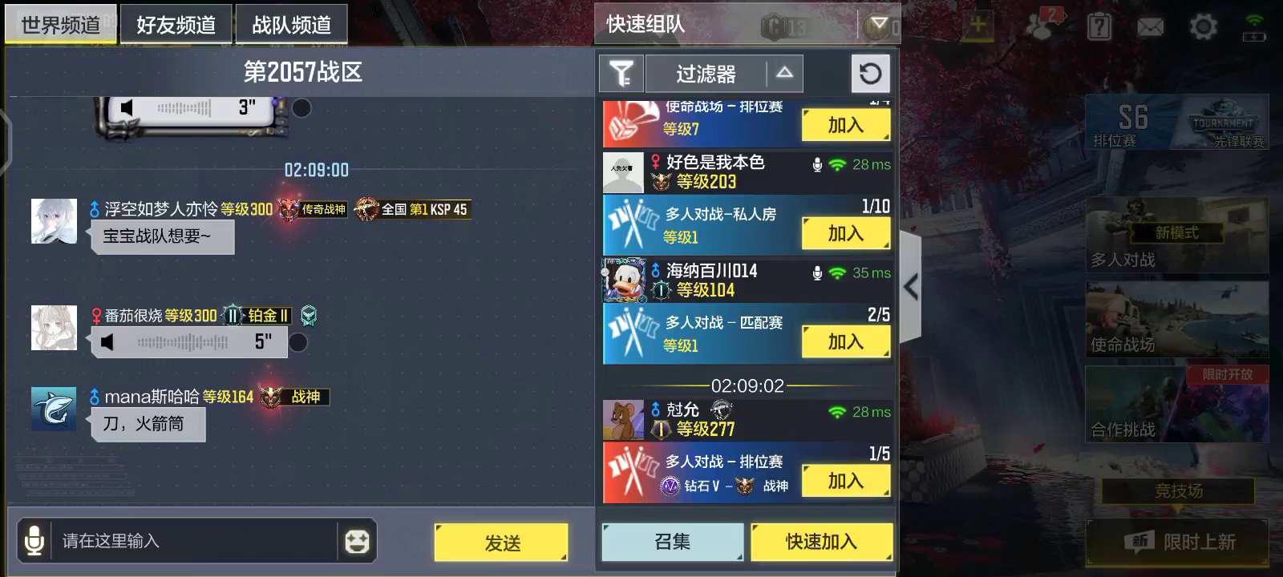Click the friends icon with notification badge

pos(1042,26)
